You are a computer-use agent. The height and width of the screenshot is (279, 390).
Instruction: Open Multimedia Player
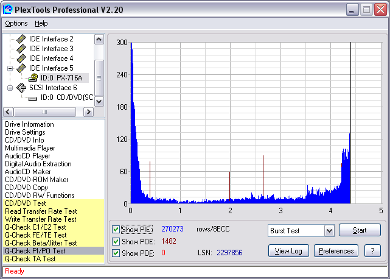tap(30, 148)
